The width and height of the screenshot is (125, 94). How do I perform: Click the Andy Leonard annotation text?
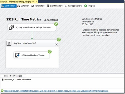point(88,21)
